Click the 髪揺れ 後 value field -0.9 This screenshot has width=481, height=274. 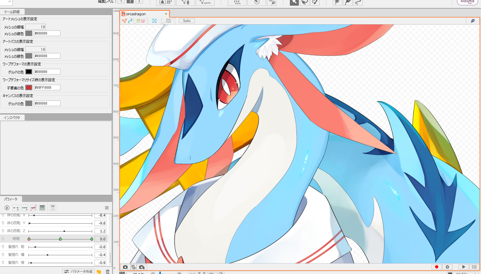pos(100,263)
